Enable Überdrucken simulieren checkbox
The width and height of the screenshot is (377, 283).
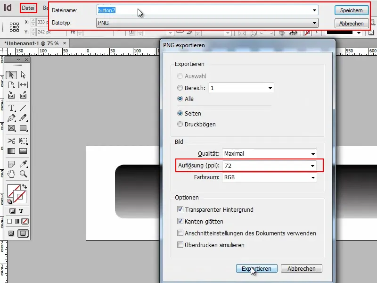(180, 245)
